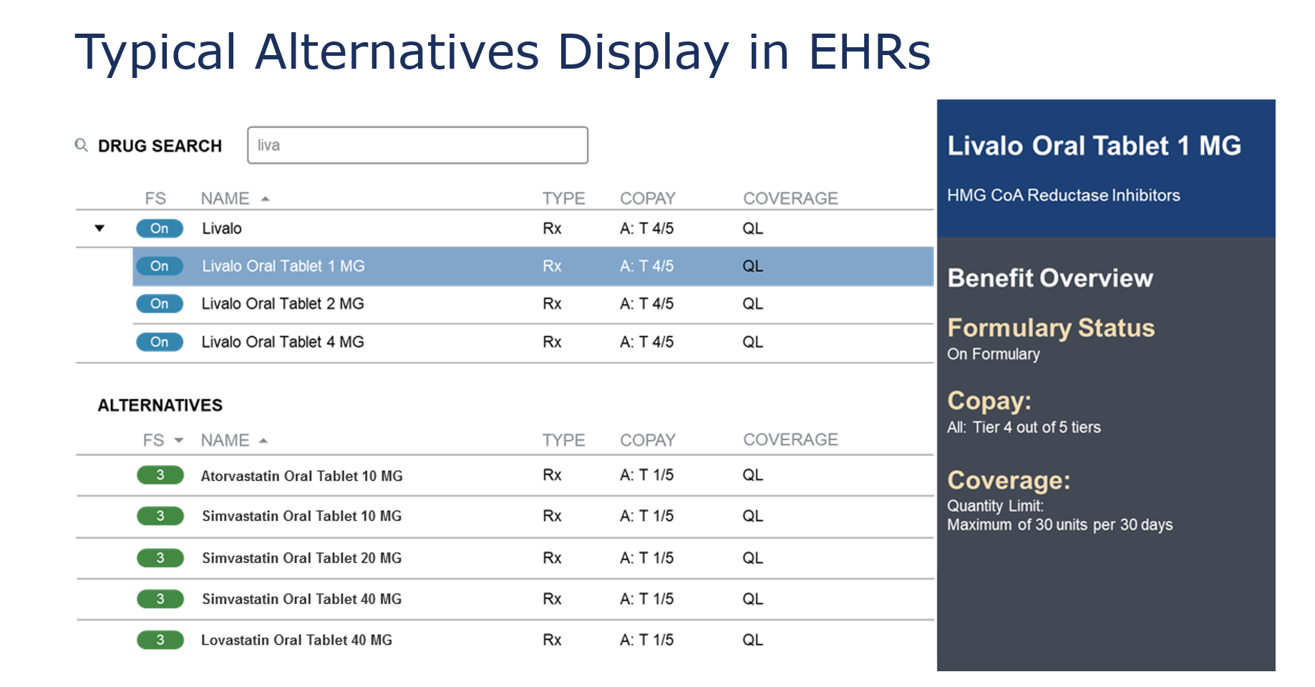
Task: Click 'On Formulary' status text
Action: point(994,354)
